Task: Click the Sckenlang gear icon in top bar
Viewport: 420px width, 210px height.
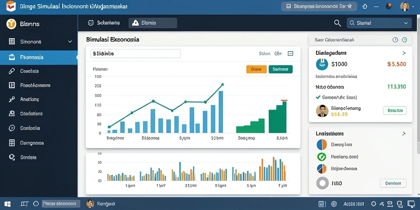Action: pyautogui.click(x=91, y=23)
